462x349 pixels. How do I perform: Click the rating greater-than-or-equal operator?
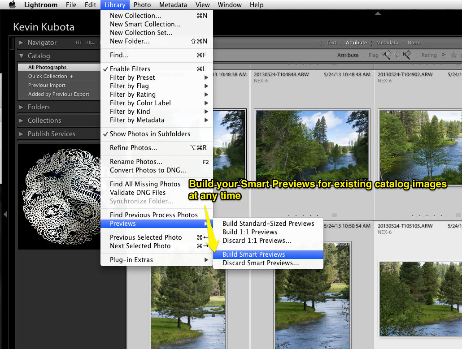coord(444,55)
